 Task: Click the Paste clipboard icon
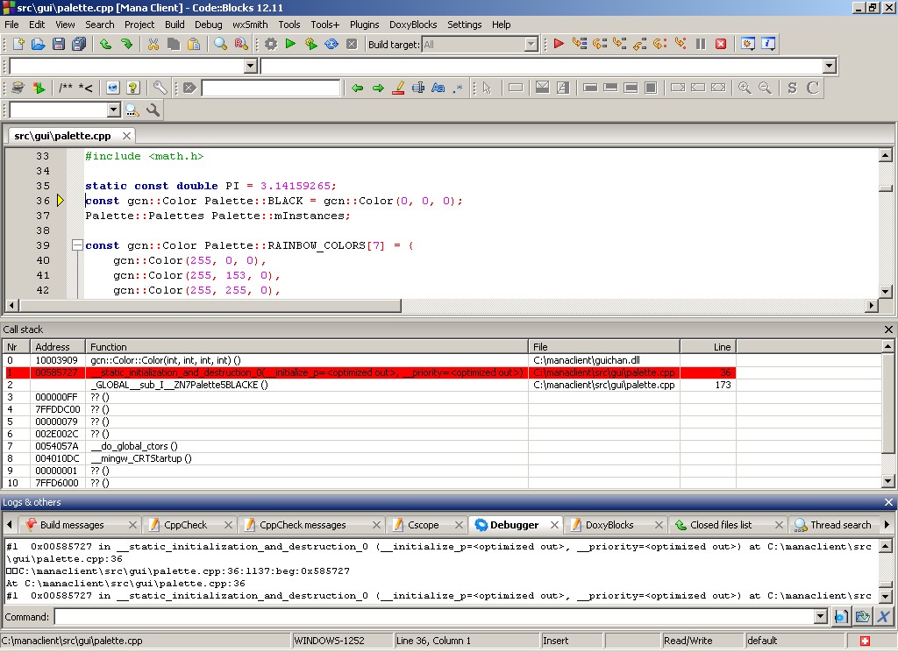click(194, 44)
